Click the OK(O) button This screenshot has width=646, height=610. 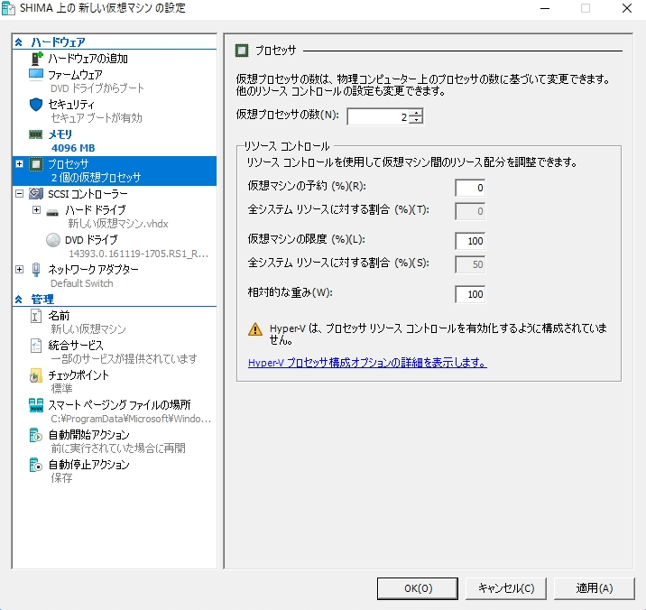click(418, 588)
